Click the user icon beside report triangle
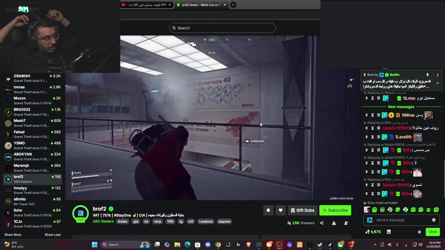445x250 pixels. tap(346, 223)
